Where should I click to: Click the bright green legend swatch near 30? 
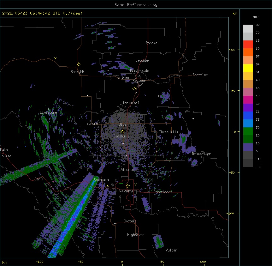[x=248, y=131]
